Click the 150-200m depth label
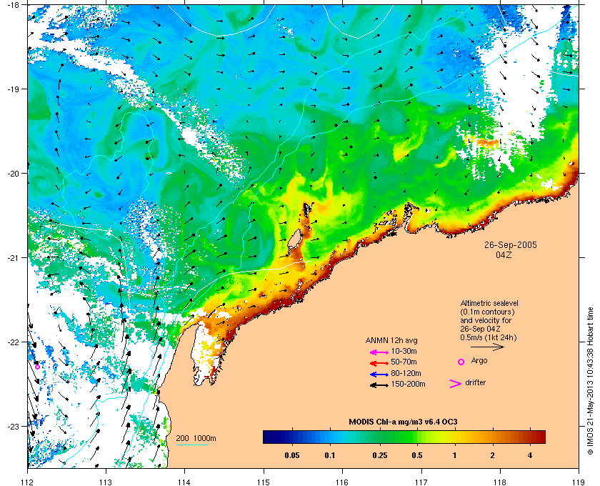The height and width of the screenshot is (486, 600). 408,384
